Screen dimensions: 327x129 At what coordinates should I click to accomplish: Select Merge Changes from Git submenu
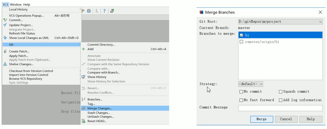click(100, 108)
